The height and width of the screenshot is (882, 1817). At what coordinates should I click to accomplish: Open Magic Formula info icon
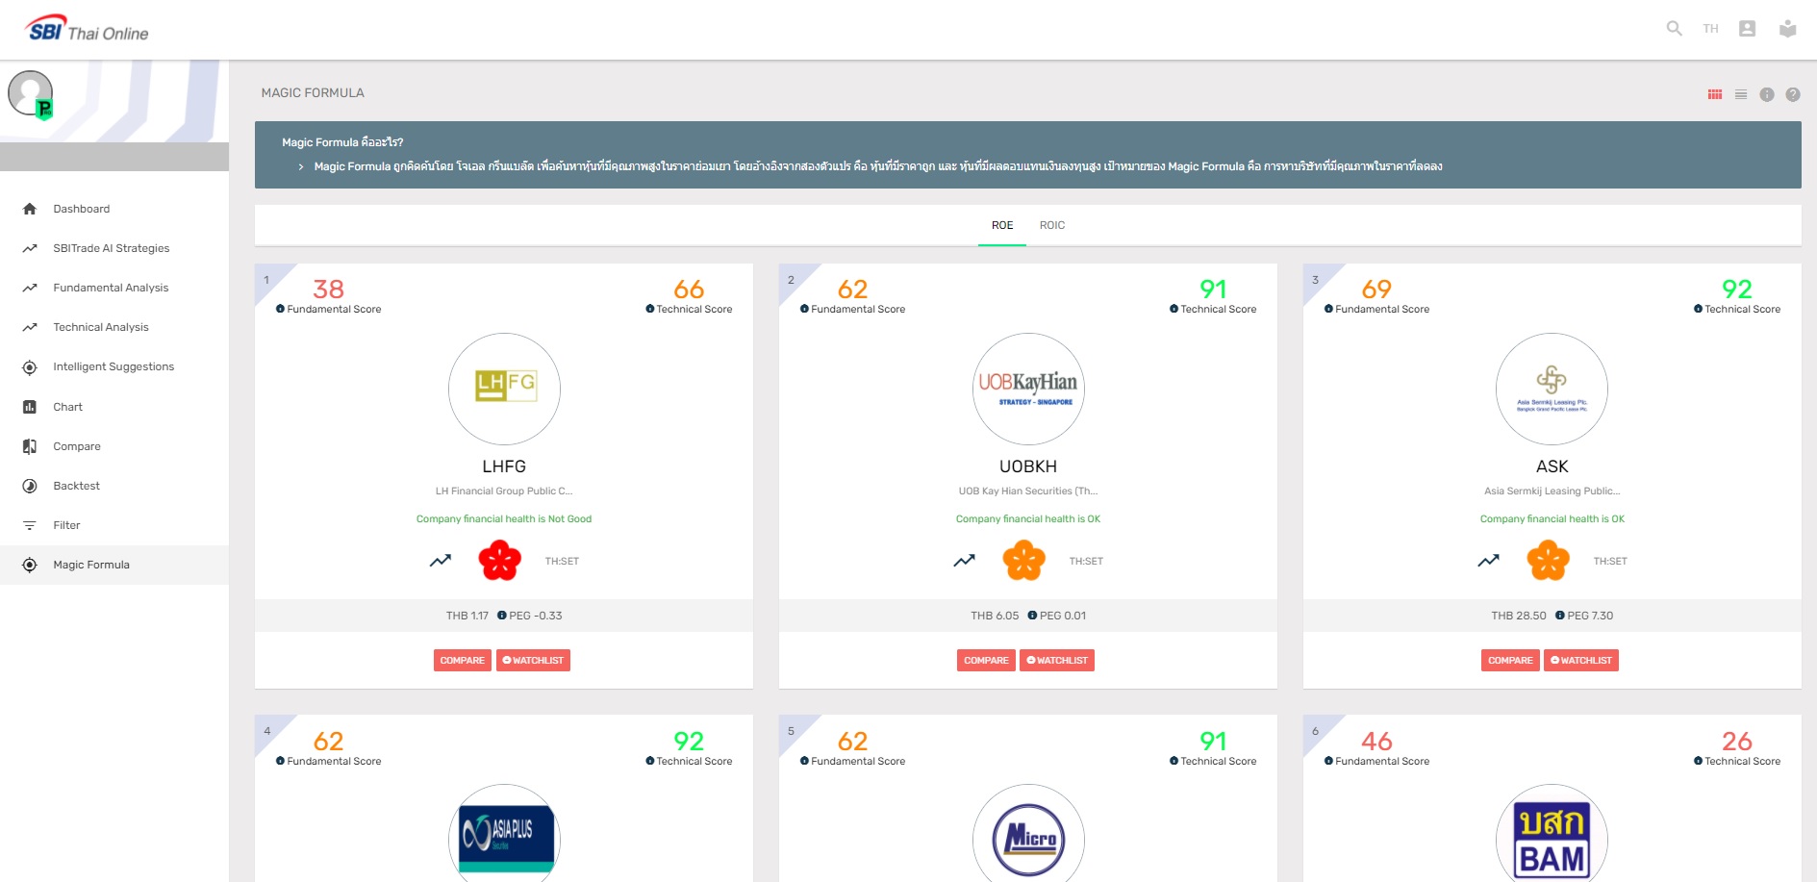[x=1767, y=94]
